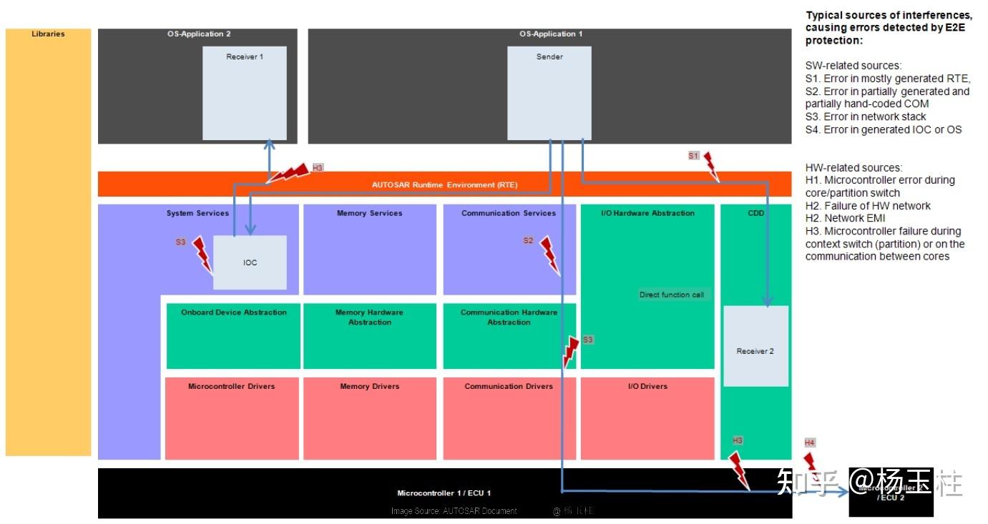Click the IOC box in System Services
Viewport: 988px width, 524px height.
pyautogui.click(x=250, y=262)
